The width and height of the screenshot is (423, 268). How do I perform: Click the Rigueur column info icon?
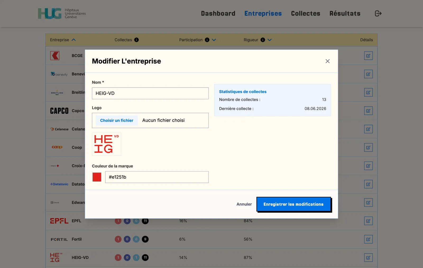pos(263,40)
